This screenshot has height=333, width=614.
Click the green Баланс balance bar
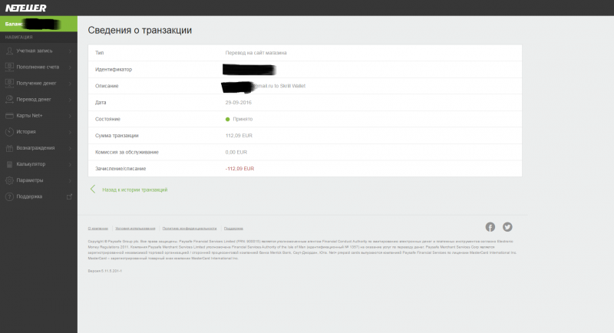pyautogui.click(x=38, y=24)
